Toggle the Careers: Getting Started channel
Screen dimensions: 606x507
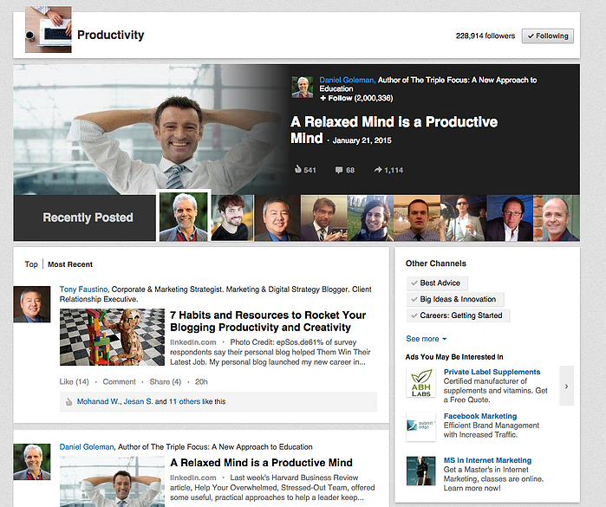[458, 315]
